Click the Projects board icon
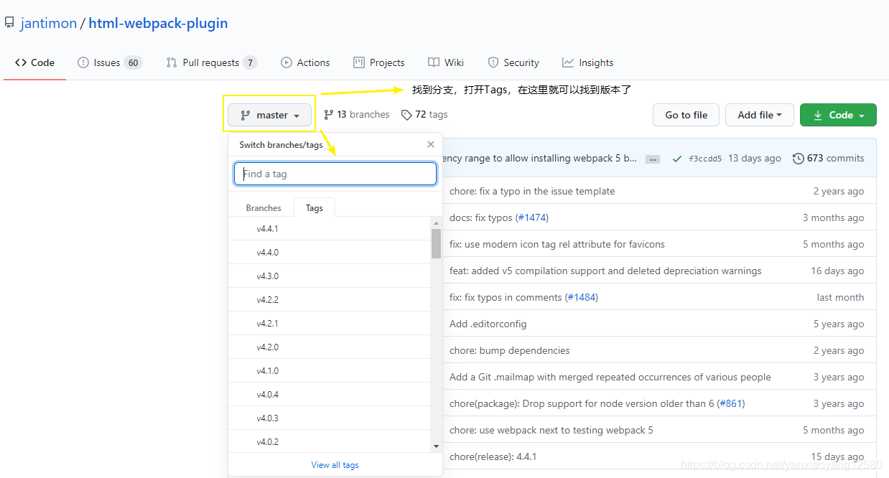889x478 pixels. tap(358, 62)
